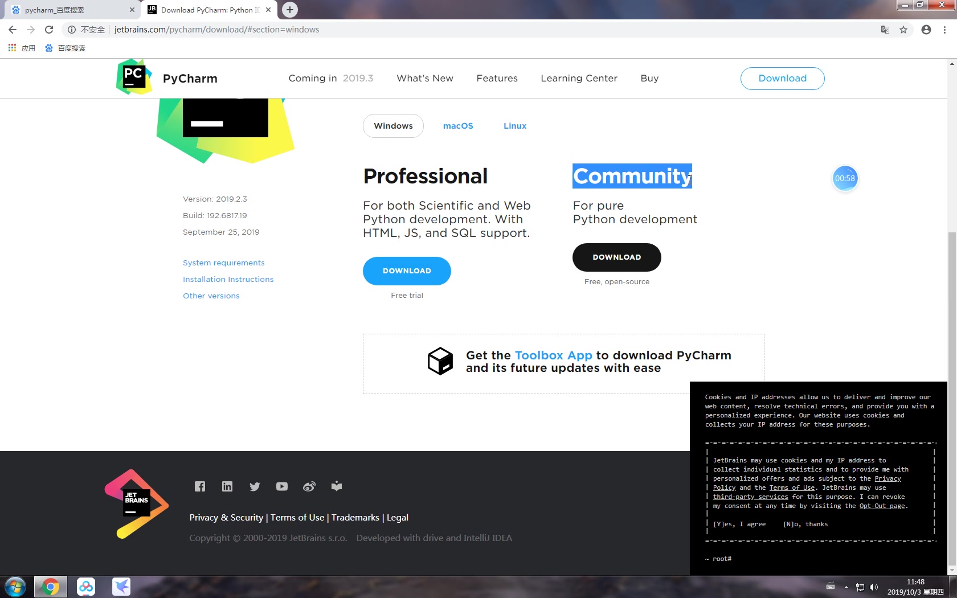The height and width of the screenshot is (598, 957).
Task: Select the macOS platform tab
Action: tap(458, 126)
